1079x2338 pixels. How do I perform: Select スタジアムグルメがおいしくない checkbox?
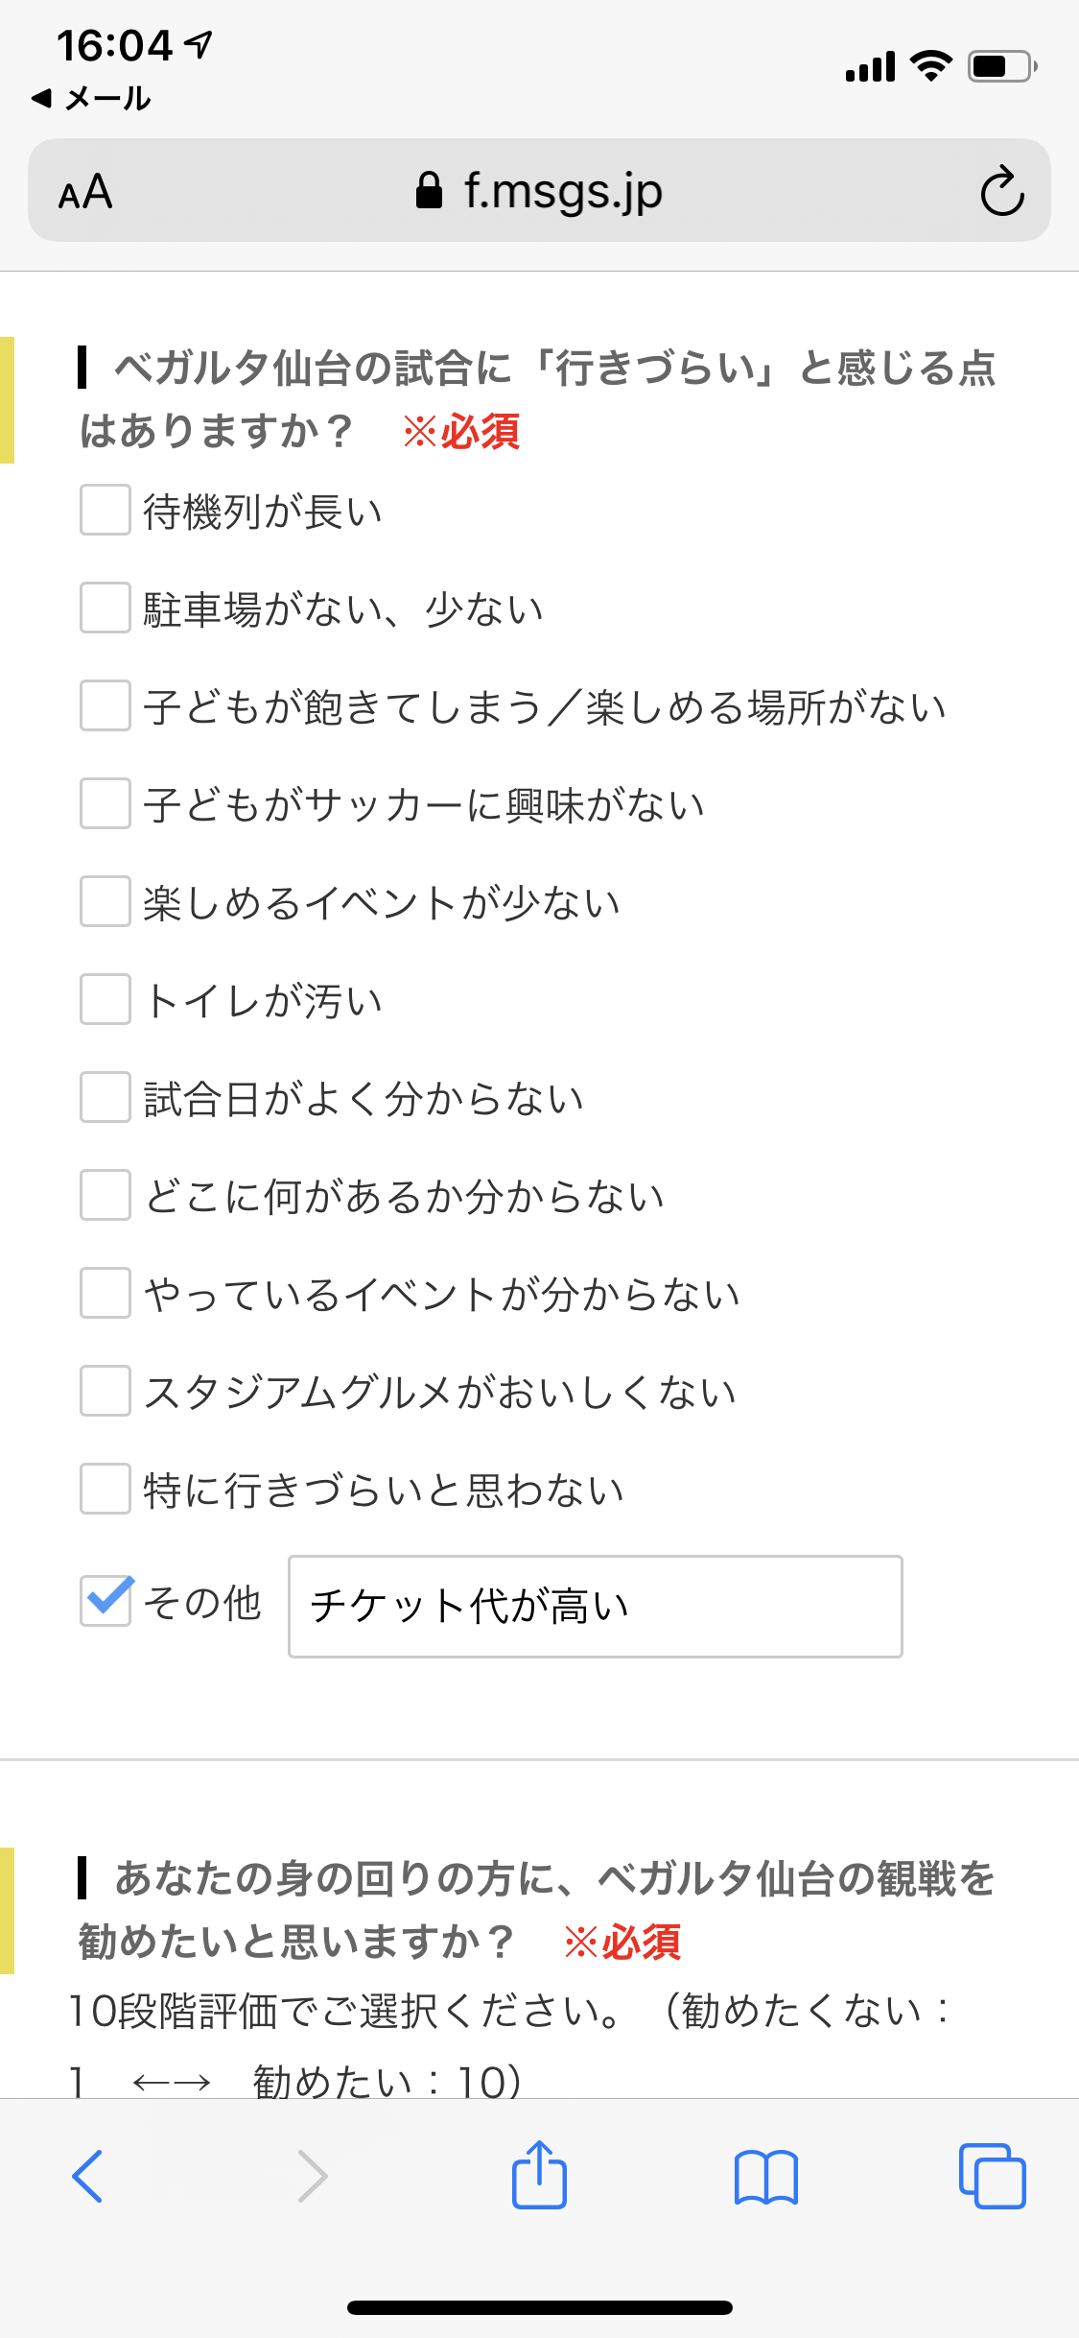(106, 1391)
